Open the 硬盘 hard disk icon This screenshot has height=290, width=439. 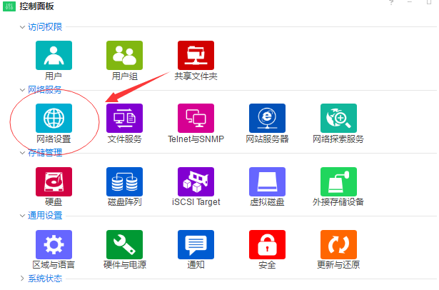54,181
